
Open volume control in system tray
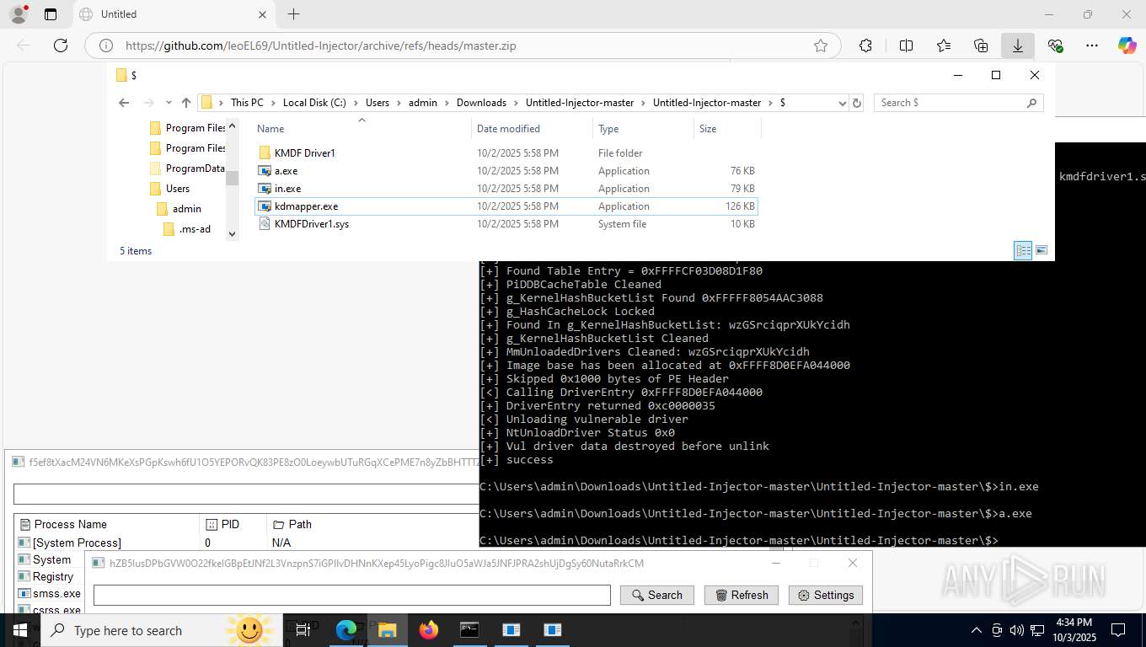point(1016,630)
